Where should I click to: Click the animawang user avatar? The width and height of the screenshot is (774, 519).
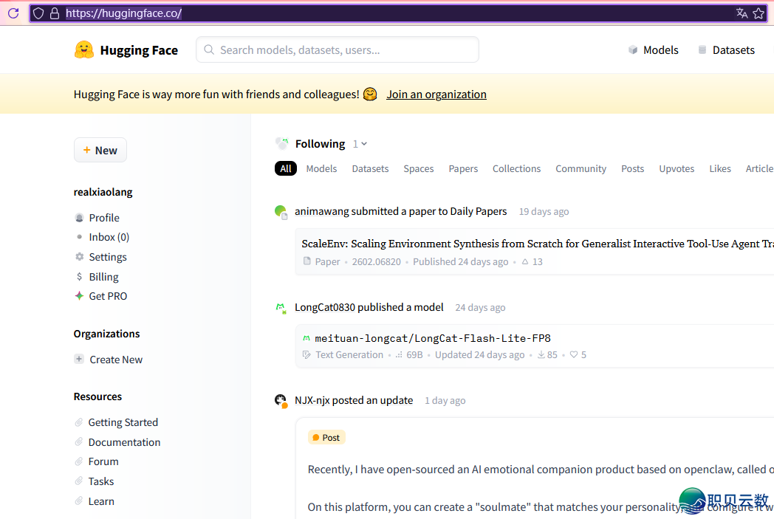(281, 212)
